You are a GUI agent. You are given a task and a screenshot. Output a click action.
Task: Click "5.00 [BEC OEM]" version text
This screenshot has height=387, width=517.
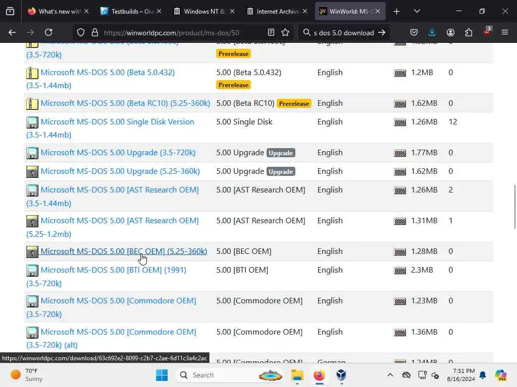click(x=244, y=251)
